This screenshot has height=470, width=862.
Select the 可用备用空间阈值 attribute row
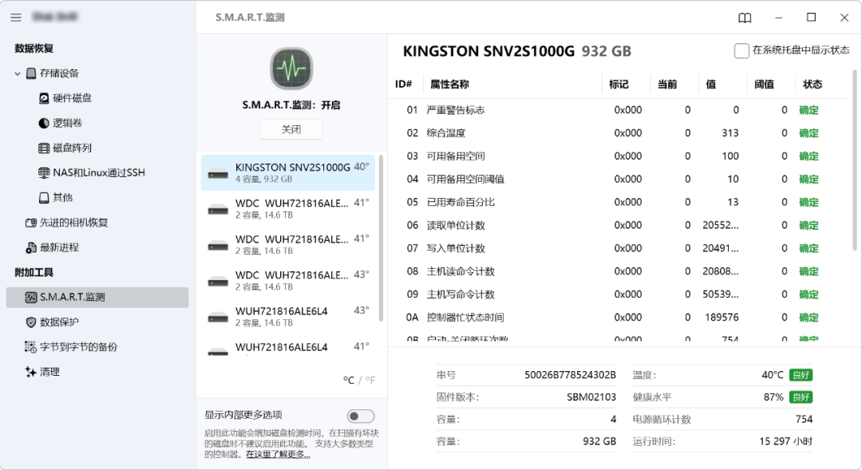620,180
